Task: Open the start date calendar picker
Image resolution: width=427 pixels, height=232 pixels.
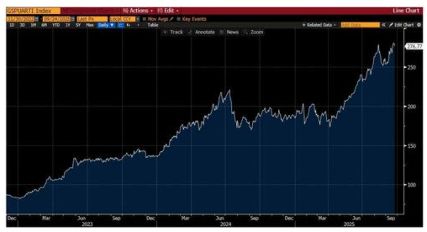Action: coord(37,19)
